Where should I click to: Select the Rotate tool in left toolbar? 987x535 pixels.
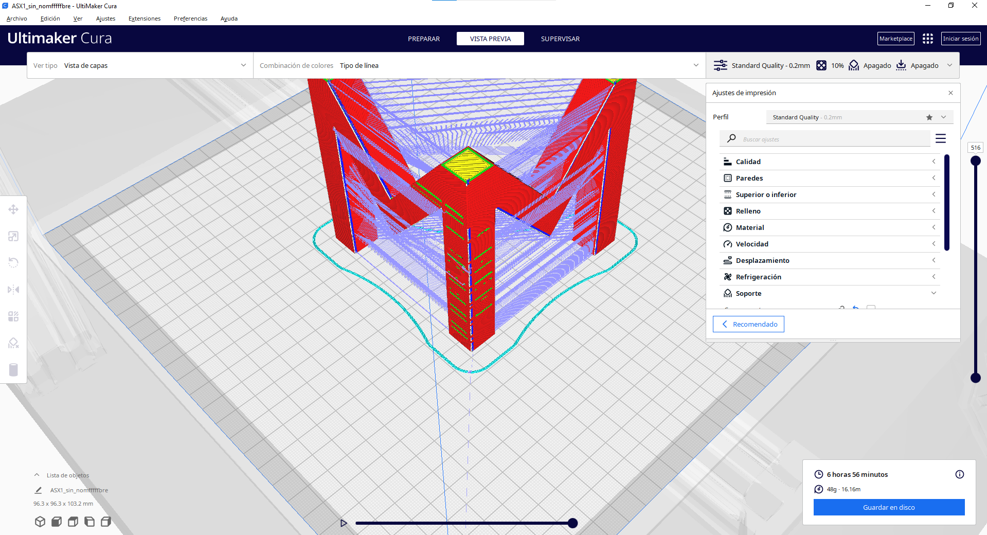(13, 263)
